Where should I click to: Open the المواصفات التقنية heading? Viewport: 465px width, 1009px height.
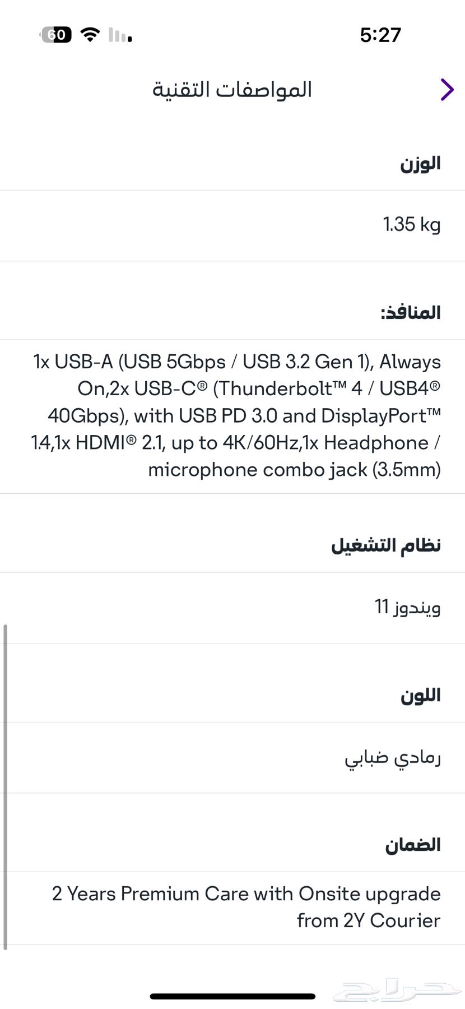233,89
